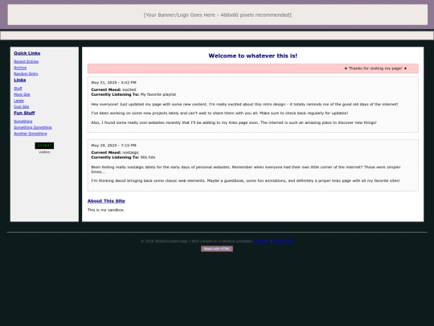Viewport: 434px width, 326px height.
Task: Click the 'visitors' label under the counter
Action: [44, 152]
